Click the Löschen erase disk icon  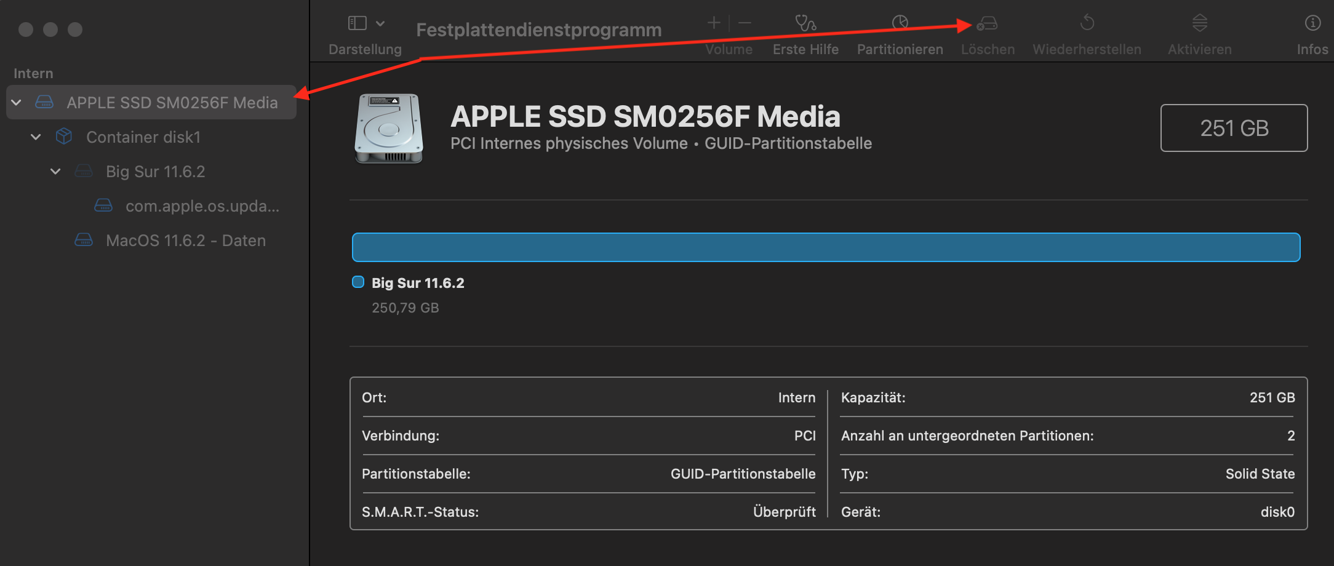pos(988,23)
